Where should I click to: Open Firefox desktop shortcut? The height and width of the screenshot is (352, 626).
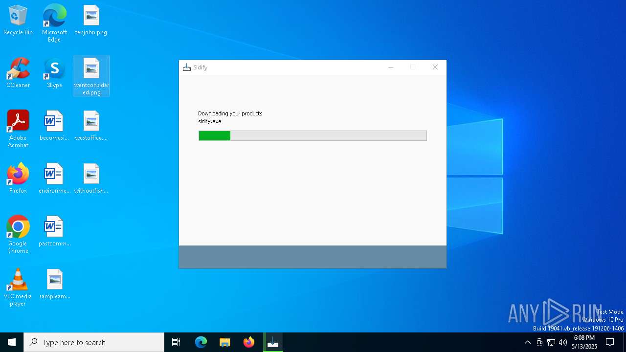(x=18, y=179)
